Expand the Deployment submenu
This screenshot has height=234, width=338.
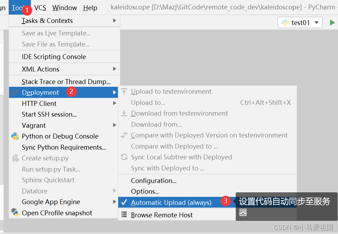click(63, 92)
